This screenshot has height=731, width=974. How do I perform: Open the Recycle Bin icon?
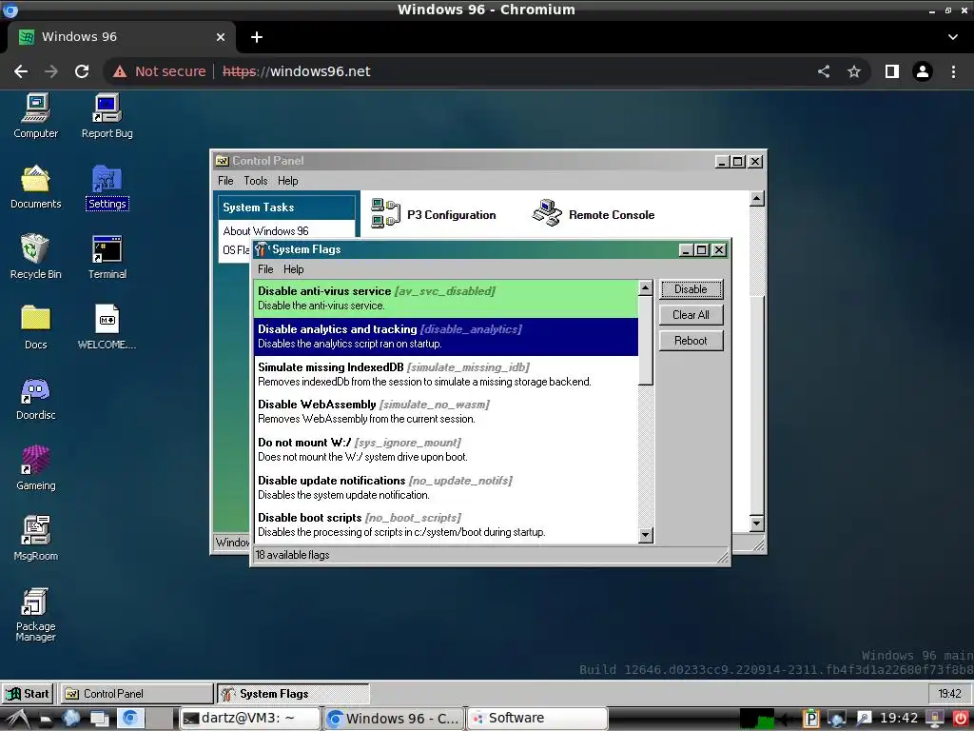35,257
